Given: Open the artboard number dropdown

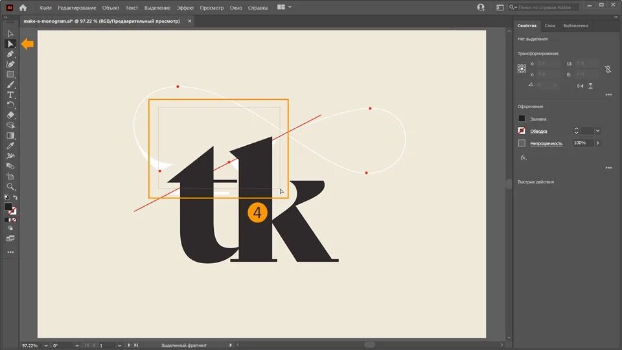Looking at the screenshot, I should pos(119,345).
